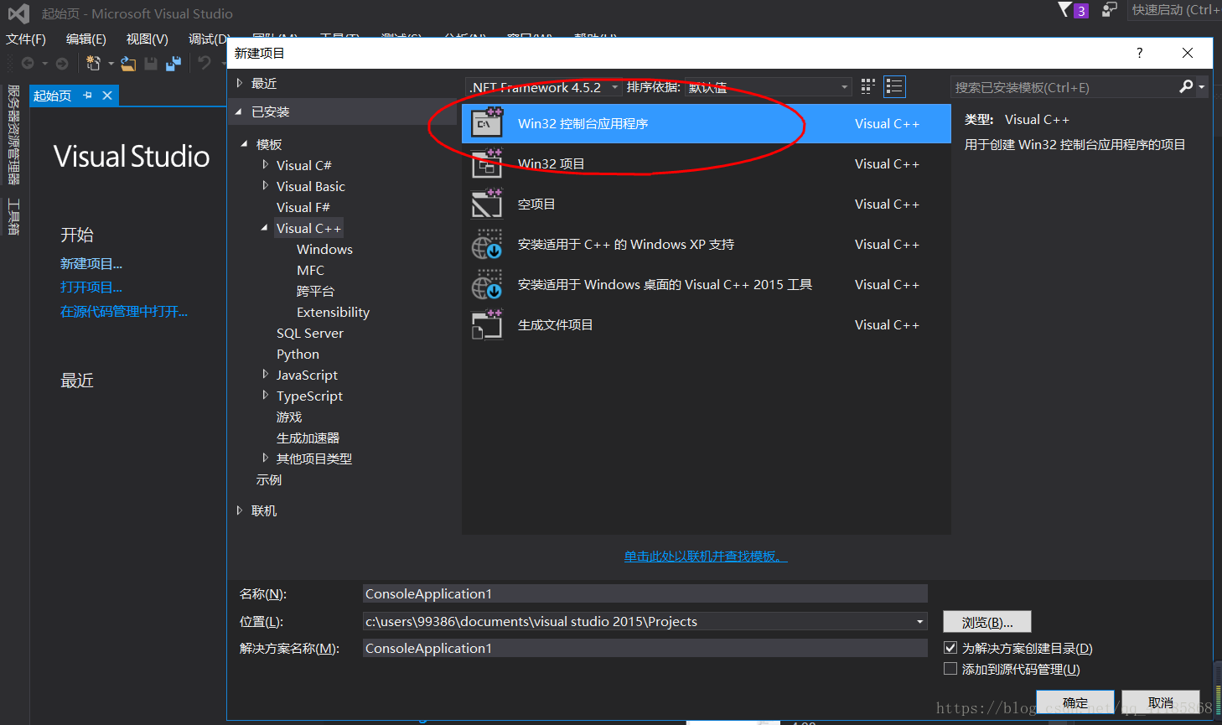Image resolution: width=1222 pixels, height=725 pixels.
Task: Collapse the 已安装 node
Action: (x=239, y=111)
